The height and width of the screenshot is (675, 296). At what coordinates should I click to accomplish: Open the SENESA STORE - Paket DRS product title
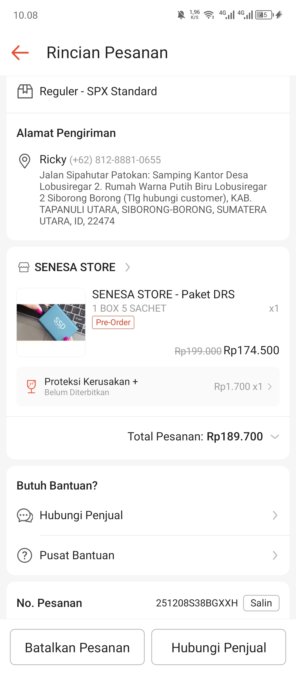(163, 294)
